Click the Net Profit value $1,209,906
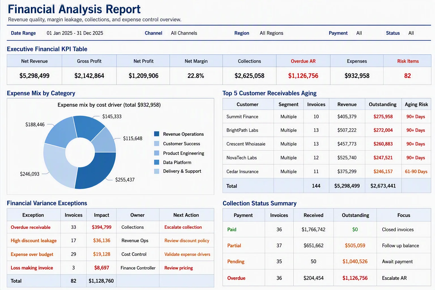435x290 pixels. [144, 76]
